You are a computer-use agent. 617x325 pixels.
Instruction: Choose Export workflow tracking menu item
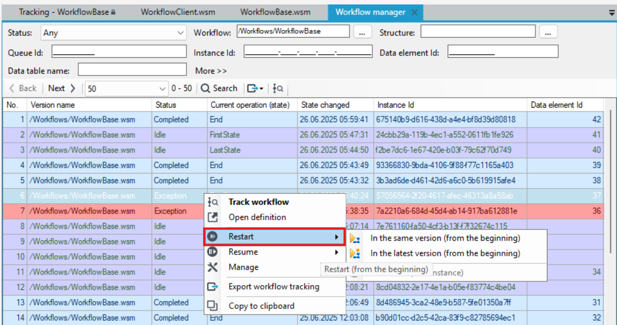click(274, 286)
